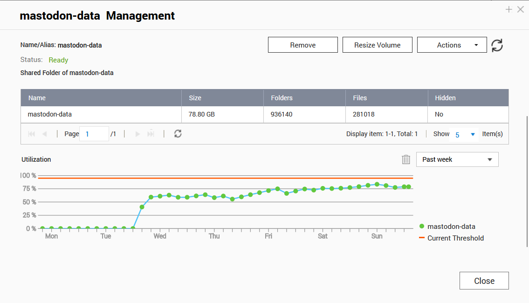Click the volume refresh icon beside Actions
This screenshot has width=529, height=303.
tap(497, 45)
